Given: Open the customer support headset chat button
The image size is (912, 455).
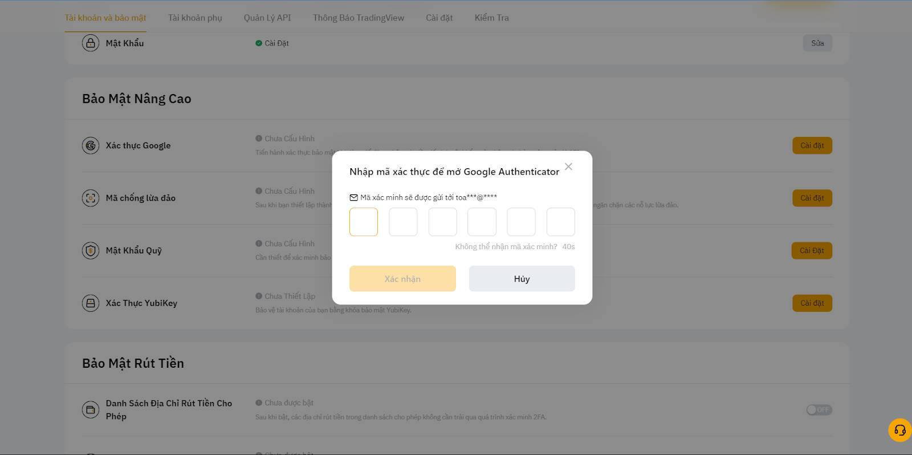Looking at the screenshot, I should click(x=900, y=430).
